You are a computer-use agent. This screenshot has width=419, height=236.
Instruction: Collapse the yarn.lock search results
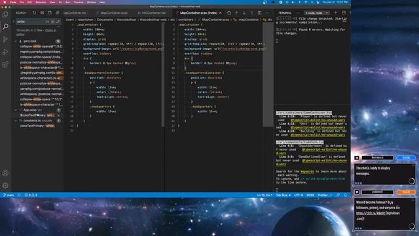point(16,41)
